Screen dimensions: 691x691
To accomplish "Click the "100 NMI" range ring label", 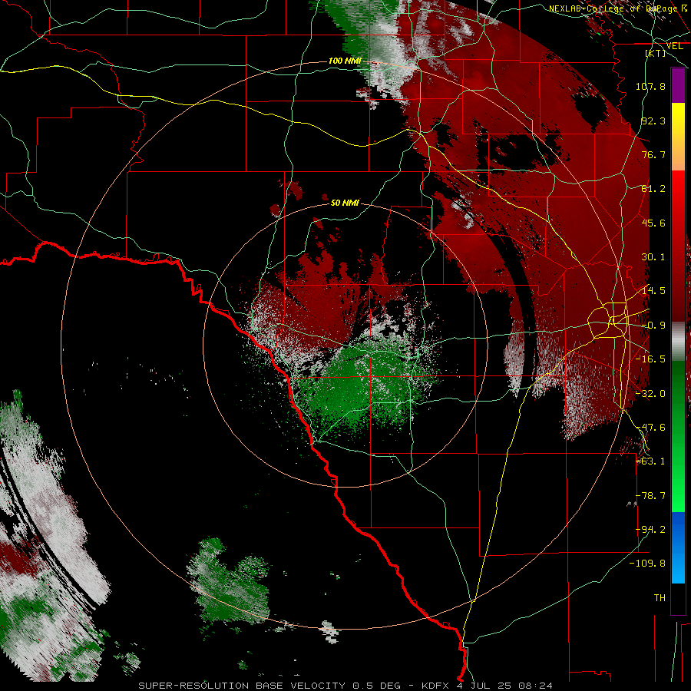I will click(x=345, y=61).
